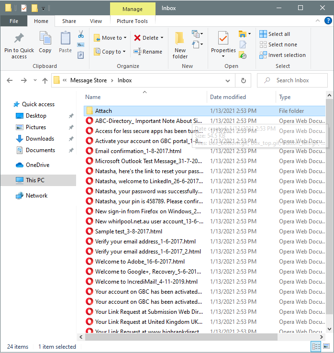Open Desktop in Quick access
Image resolution: width=334 pixels, height=353 pixels.
[x=36, y=116]
